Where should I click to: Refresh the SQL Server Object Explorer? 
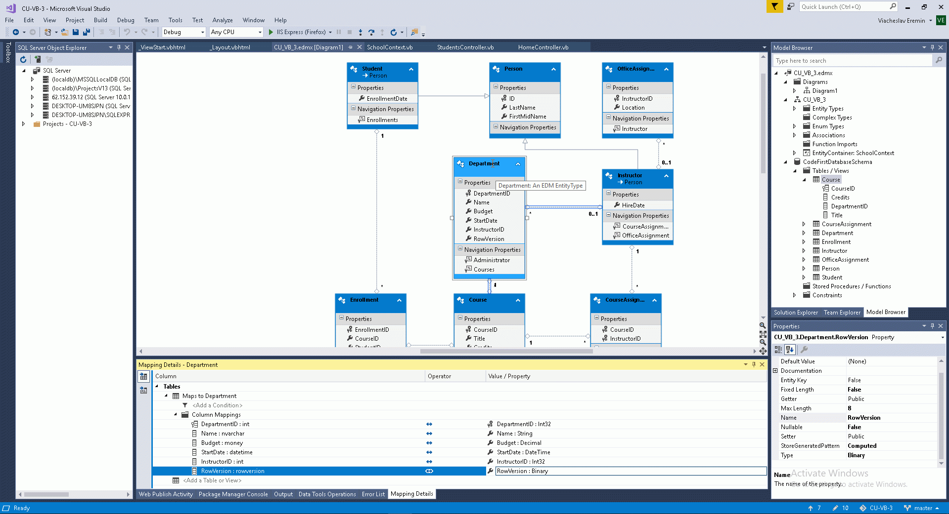(23, 59)
